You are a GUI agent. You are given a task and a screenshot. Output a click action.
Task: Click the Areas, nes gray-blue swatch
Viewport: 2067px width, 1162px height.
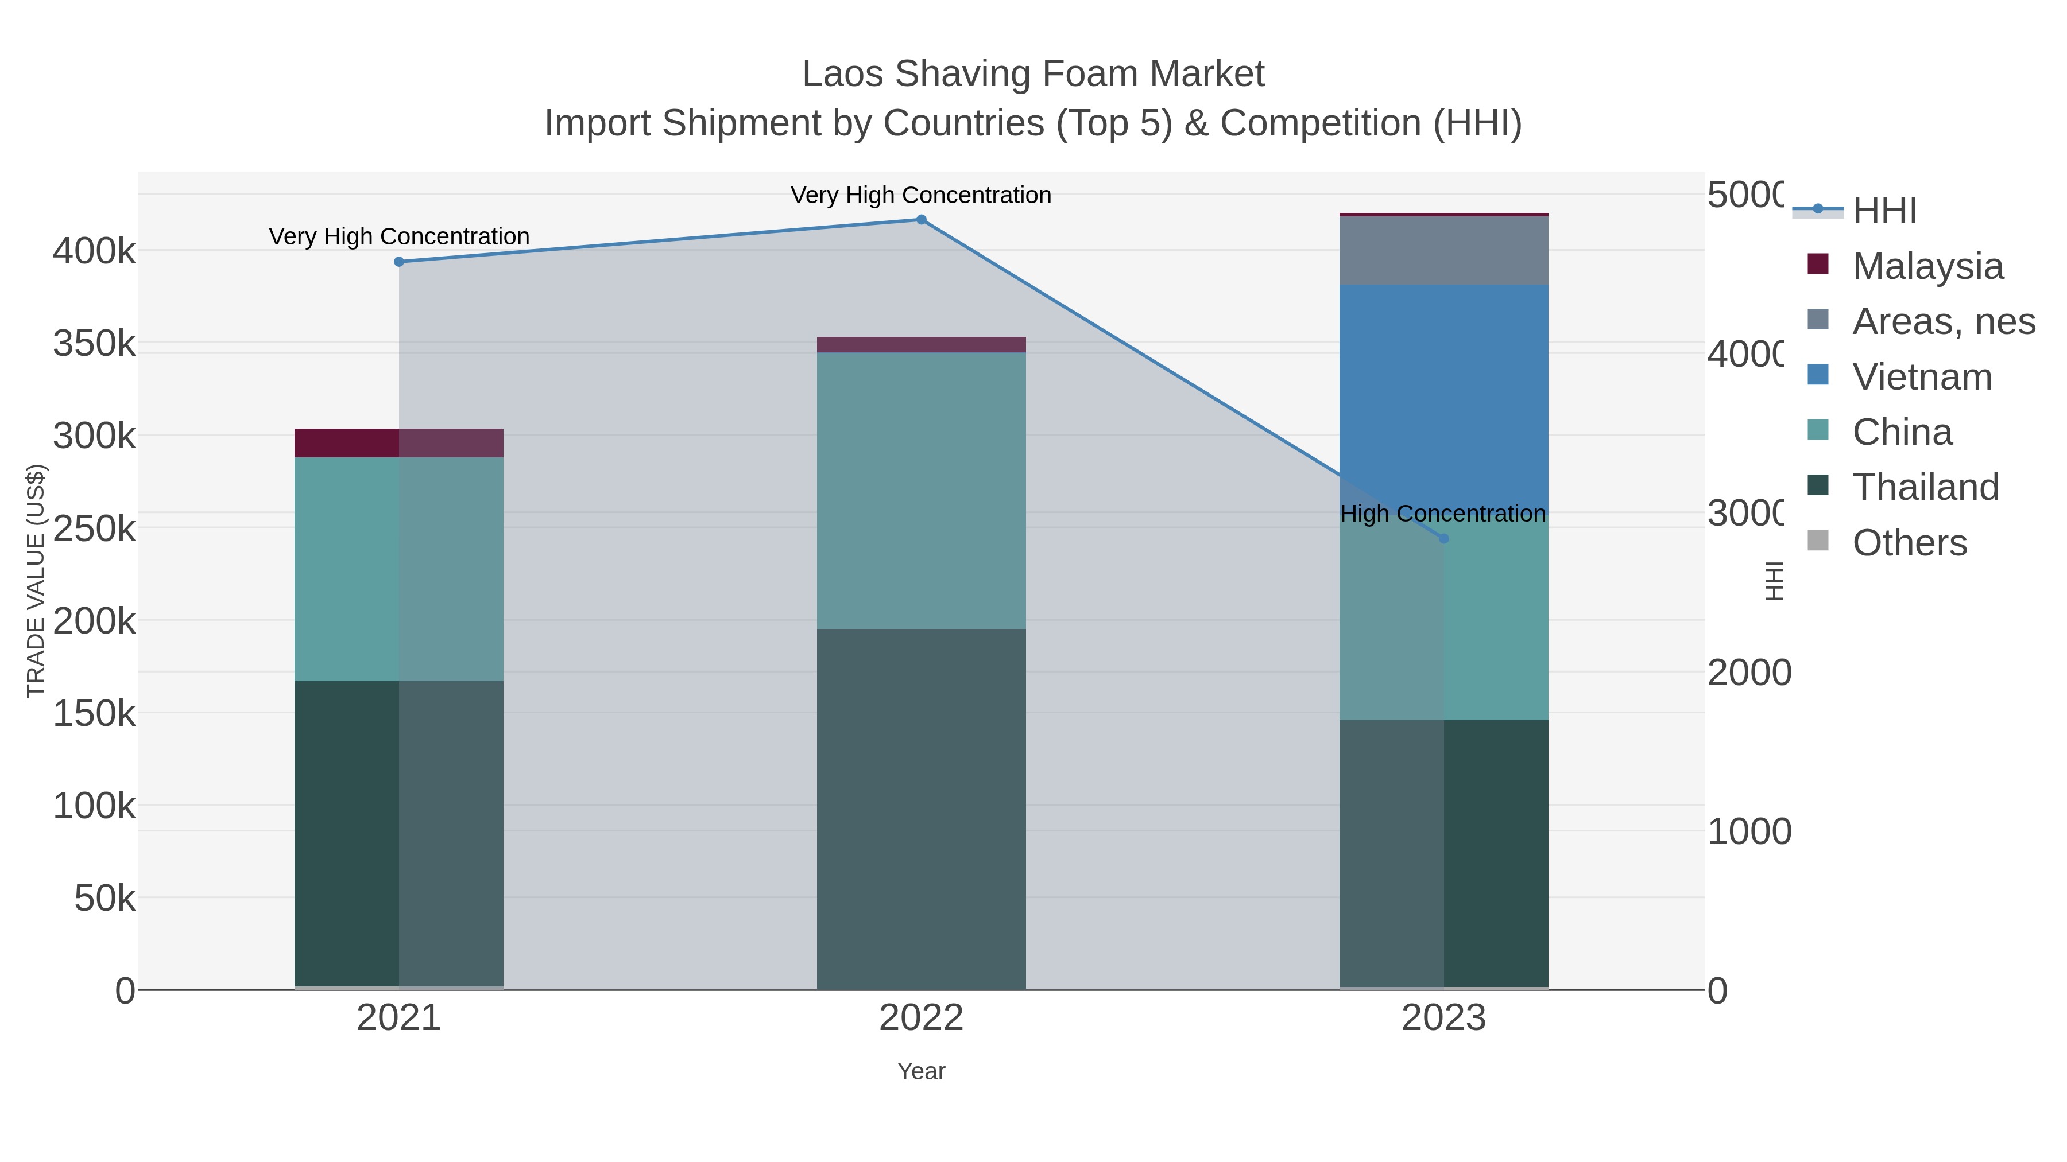pyautogui.click(x=1818, y=319)
